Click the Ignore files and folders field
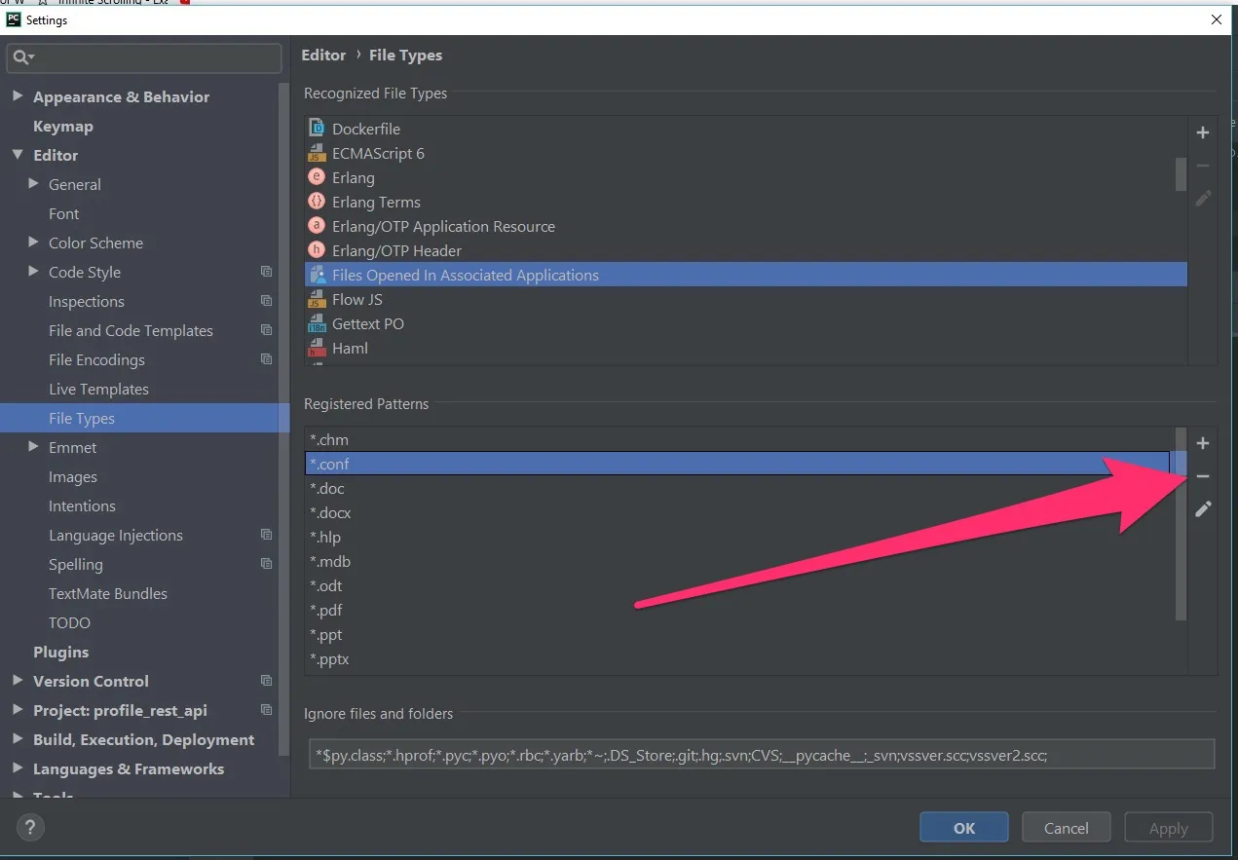This screenshot has width=1238, height=860. coord(762,754)
